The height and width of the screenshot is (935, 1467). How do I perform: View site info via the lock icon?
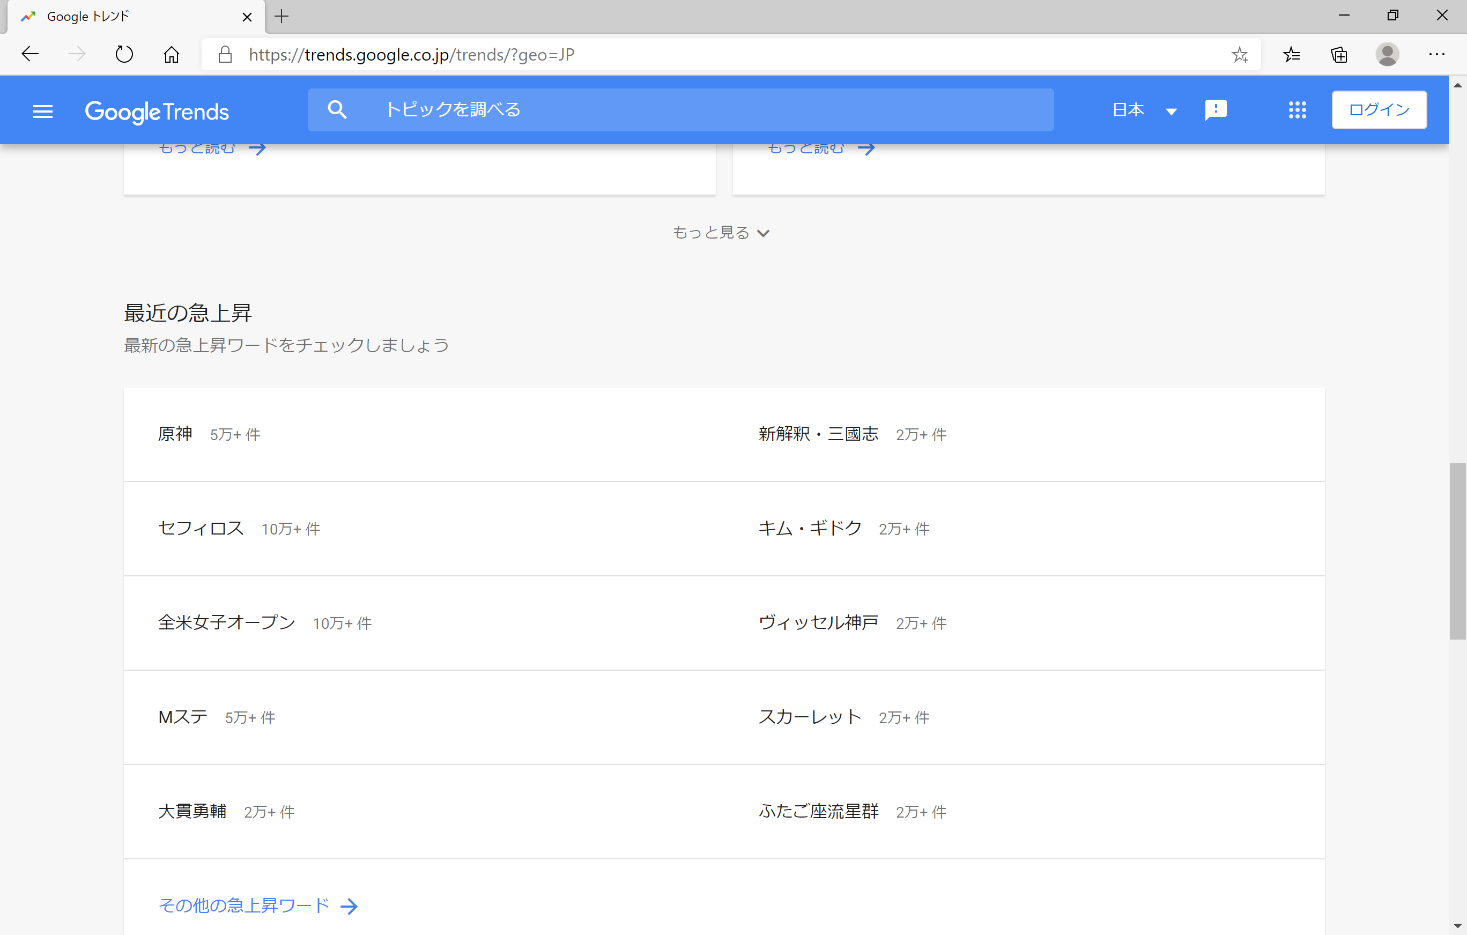(225, 54)
